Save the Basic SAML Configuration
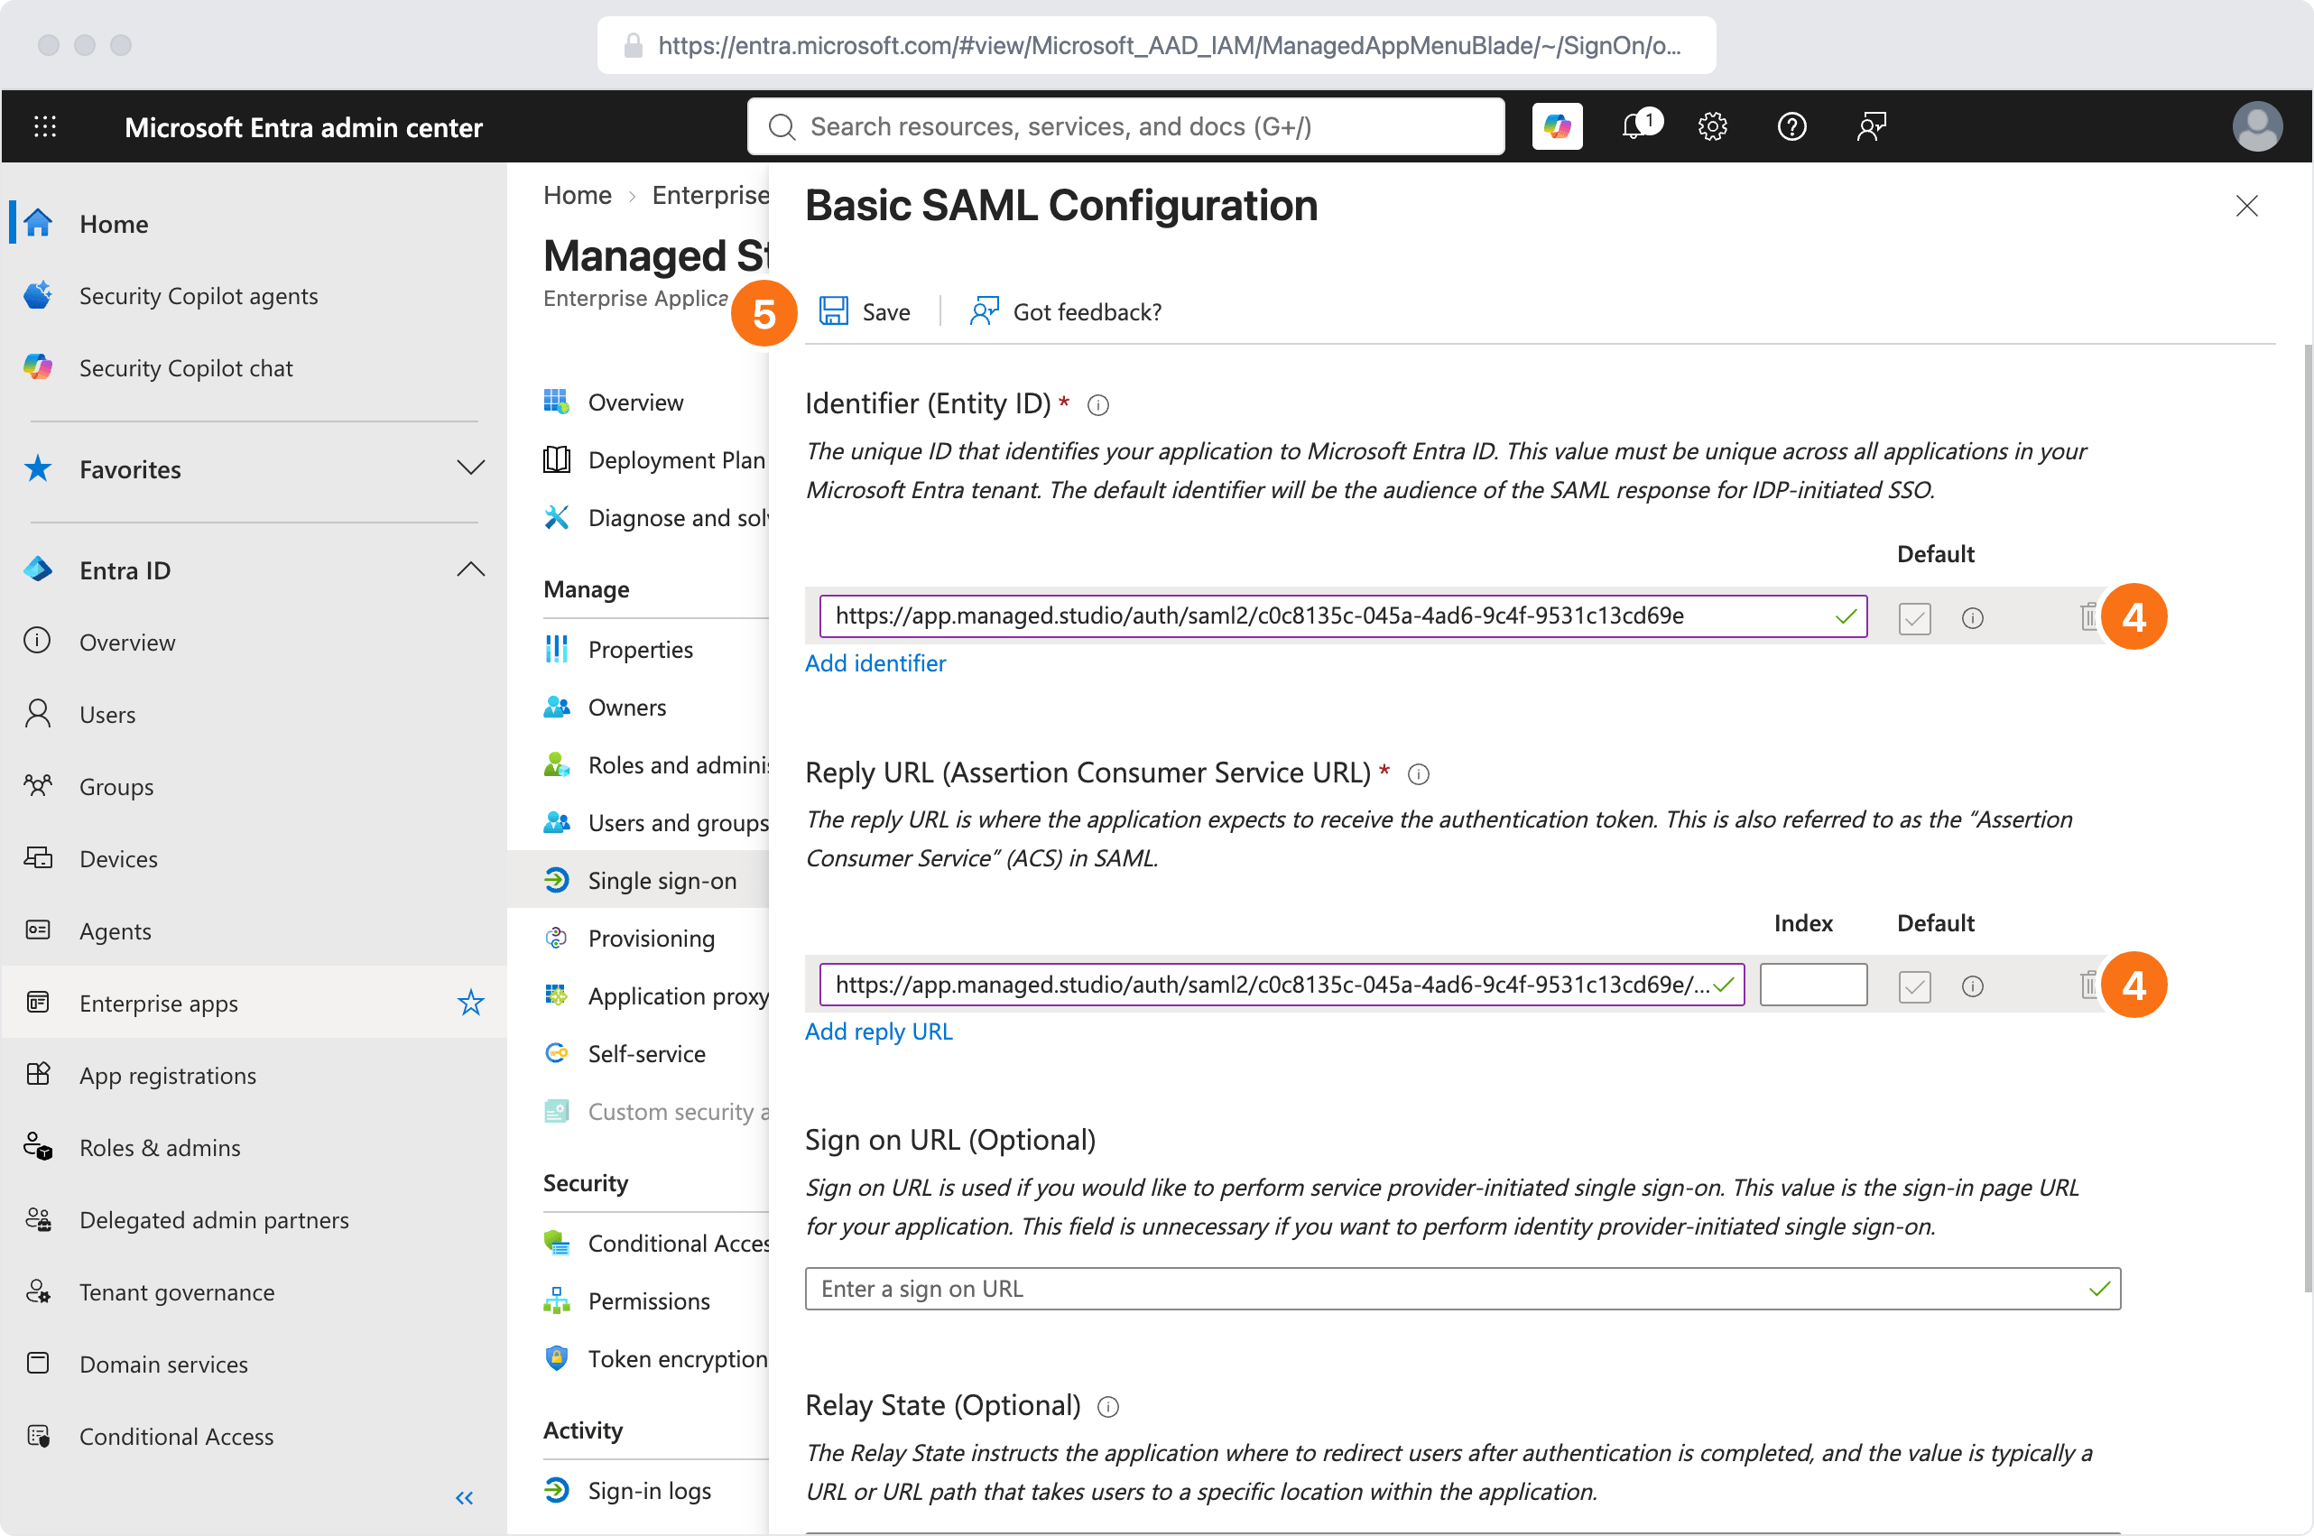Image resolution: width=2314 pixels, height=1536 pixels. tap(864, 311)
